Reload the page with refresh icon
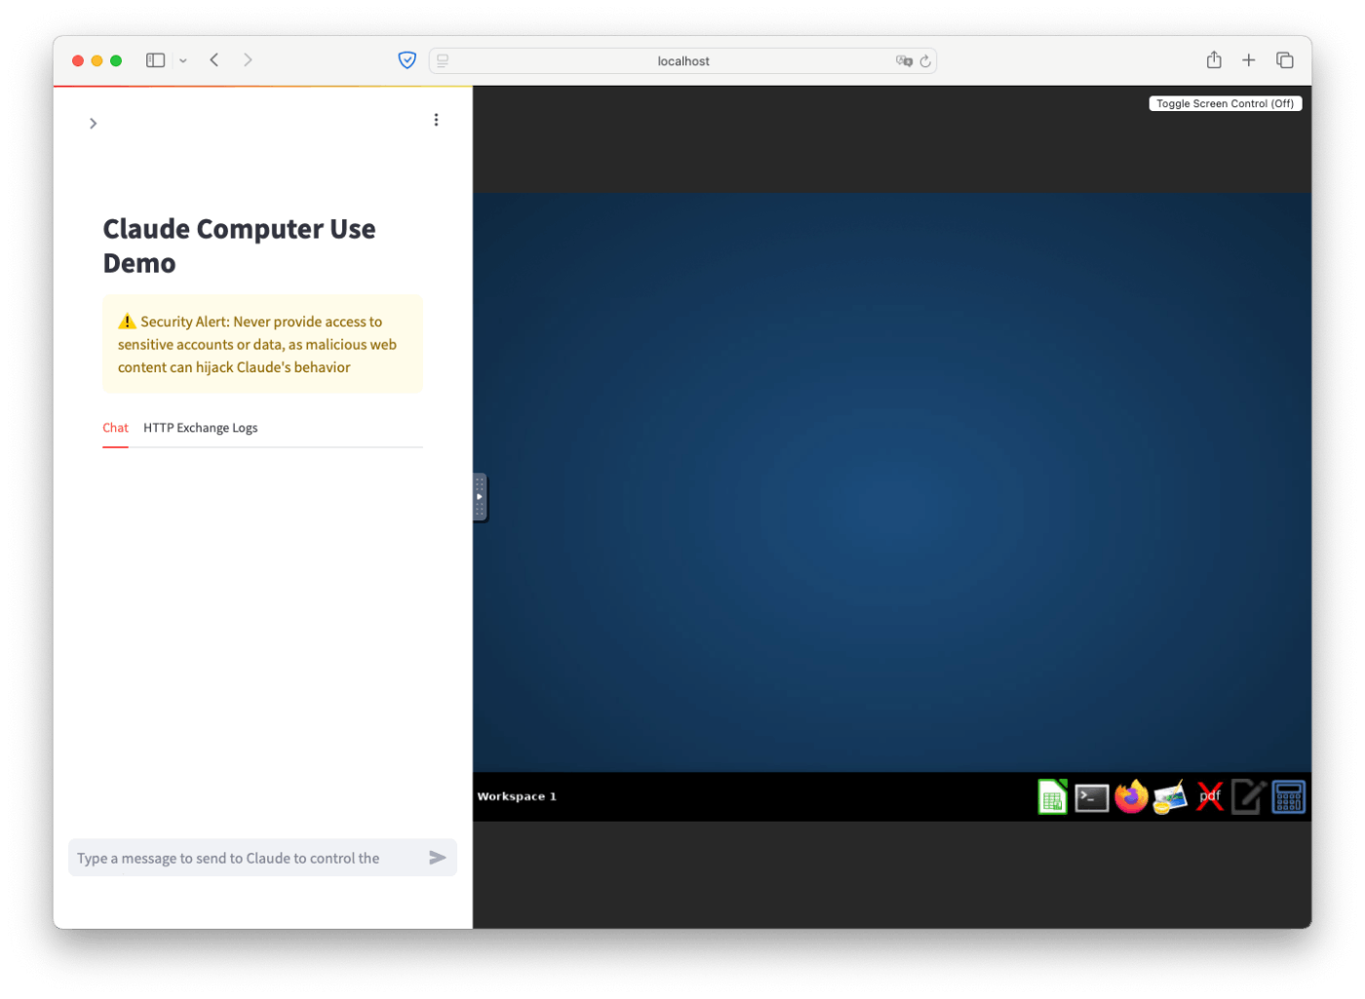Viewport: 1365px width, 999px height. click(x=925, y=60)
